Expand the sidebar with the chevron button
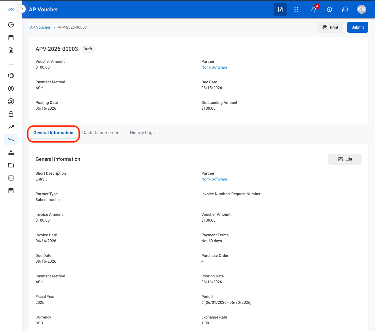Screen dimensions: 375x331 coord(22,9)
